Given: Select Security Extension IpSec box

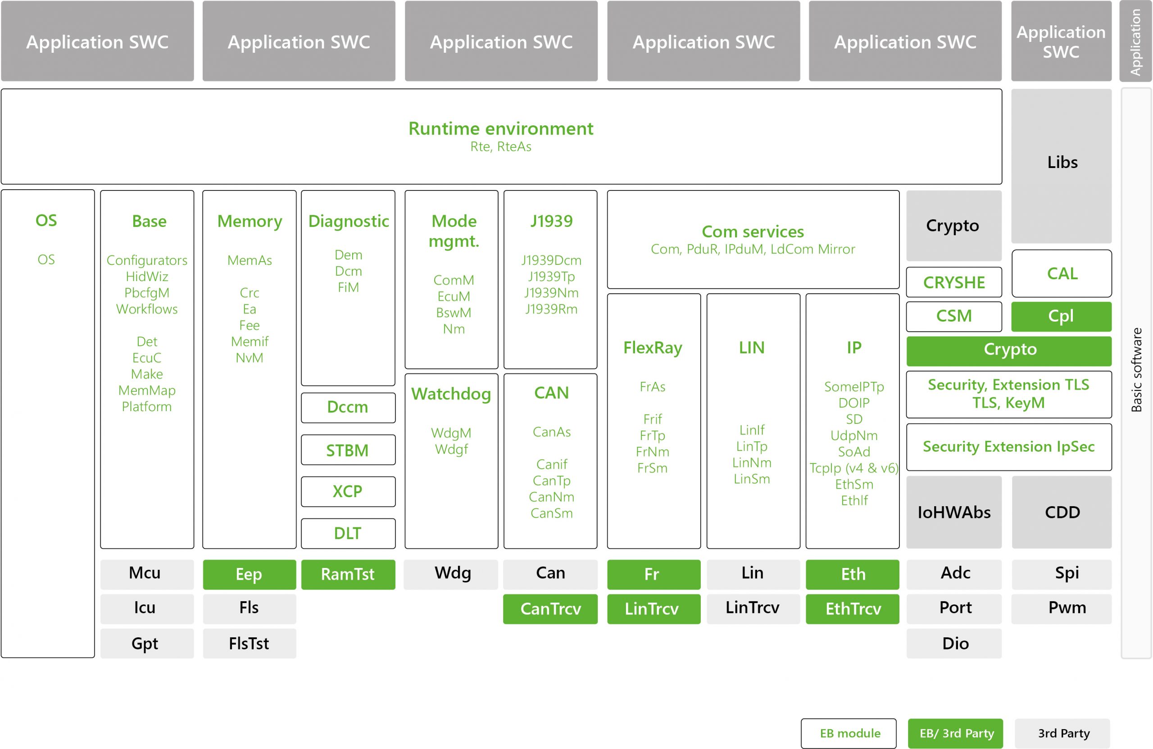Looking at the screenshot, I should 1009,447.
